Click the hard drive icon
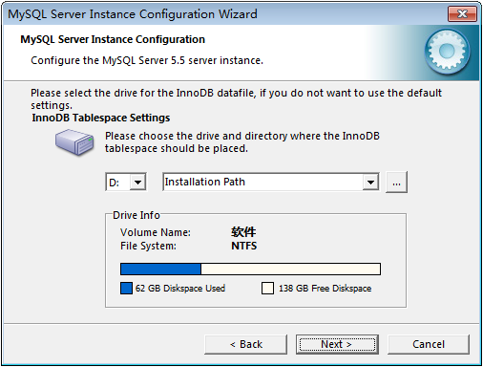This screenshot has width=483, height=367. click(x=74, y=142)
